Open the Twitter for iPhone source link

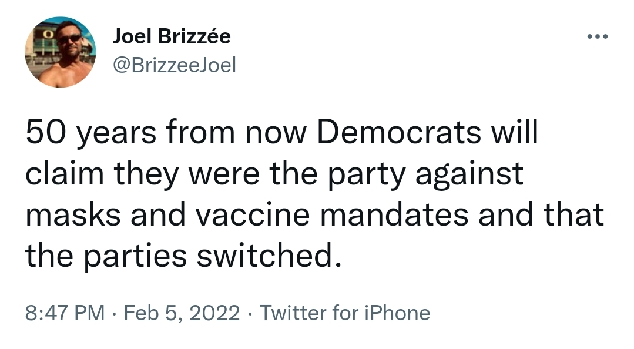(x=344, y=313)
